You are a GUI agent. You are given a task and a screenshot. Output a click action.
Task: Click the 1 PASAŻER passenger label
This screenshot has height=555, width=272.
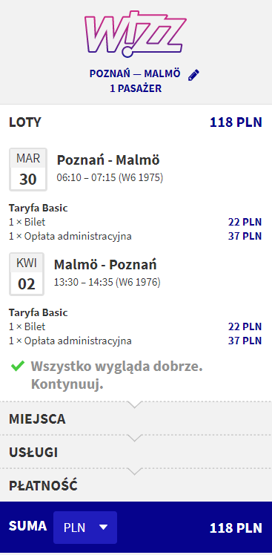[136, 88]
